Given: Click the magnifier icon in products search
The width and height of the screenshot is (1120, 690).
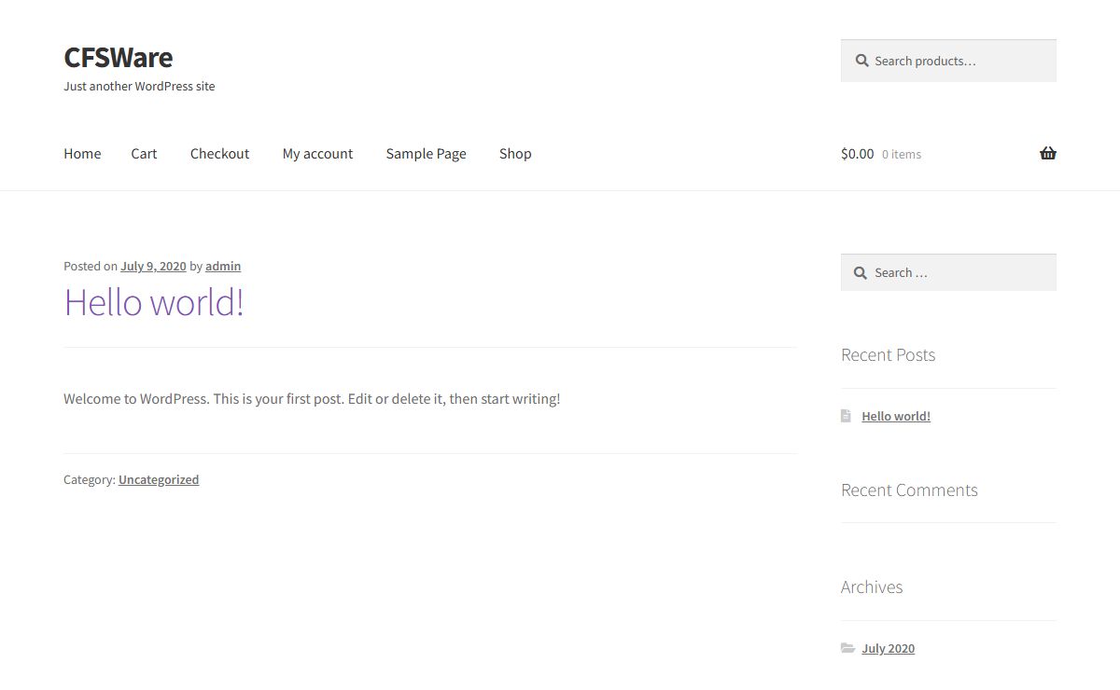Looking at the screenshot, I should (861, 61).
